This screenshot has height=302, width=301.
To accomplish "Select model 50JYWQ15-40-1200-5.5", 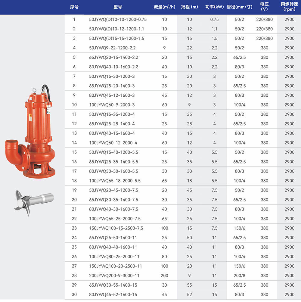I will pos(113,152).
